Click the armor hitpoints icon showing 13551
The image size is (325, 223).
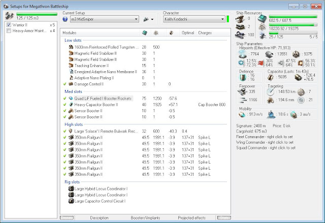[269, 54]
